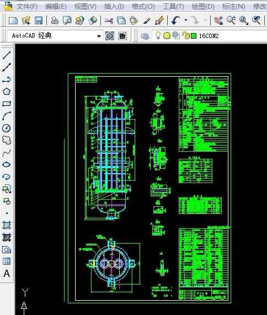267x315 pixels.
Task: Click the Match Properties brush icon
Action: tap(147, 20)
